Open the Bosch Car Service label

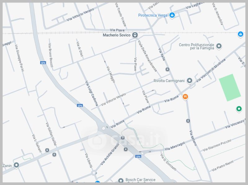tap(140, 180)
